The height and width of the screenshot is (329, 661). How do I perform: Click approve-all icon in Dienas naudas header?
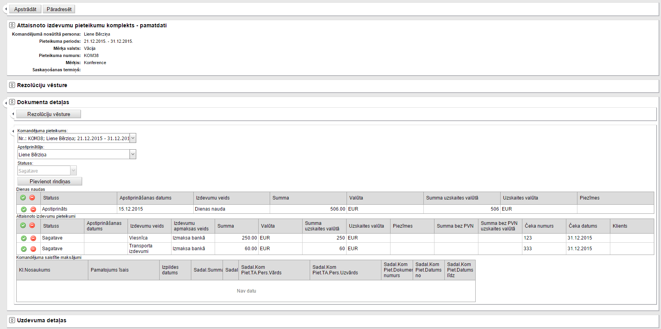pyautogui.click(x=23, y=198)
